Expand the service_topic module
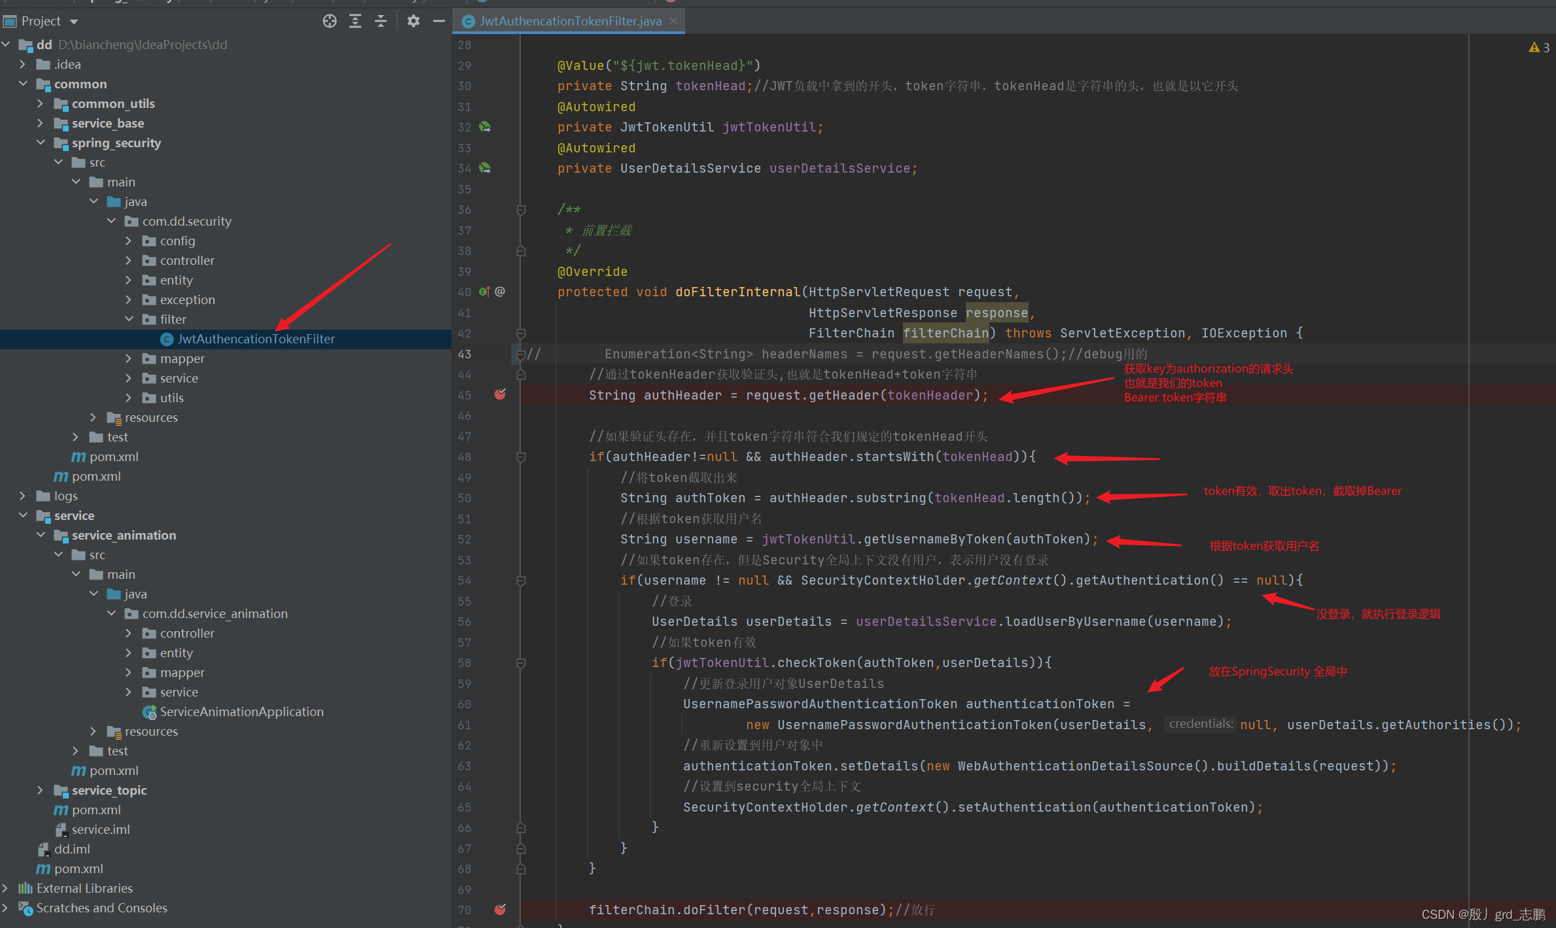This screenshot has width=1556, height=928. pos(41,790)
